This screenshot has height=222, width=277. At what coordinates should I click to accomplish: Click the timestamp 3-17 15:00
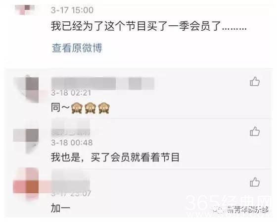pos(72,10)
